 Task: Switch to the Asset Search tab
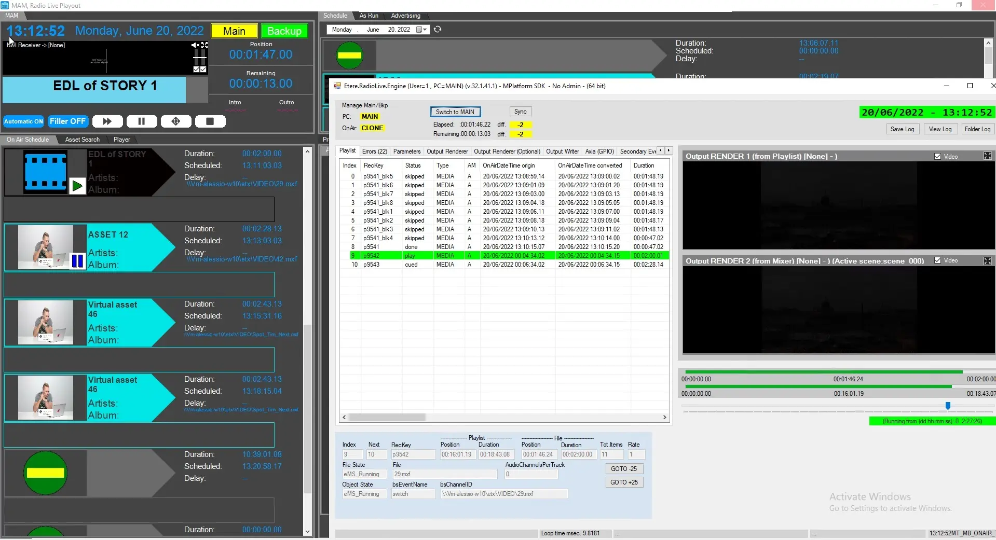coord(82,140)
